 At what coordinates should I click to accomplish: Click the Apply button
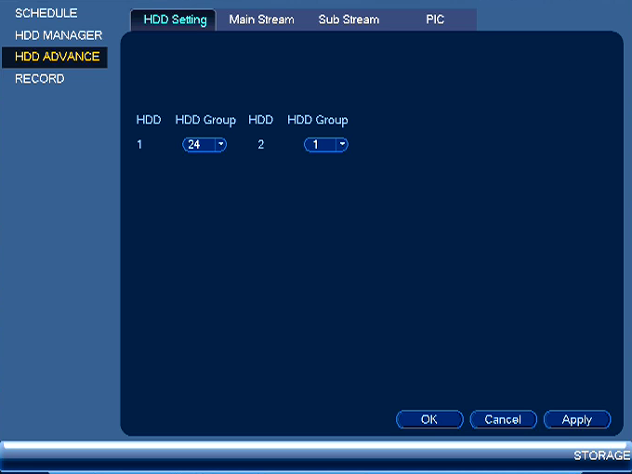point(577,419)
